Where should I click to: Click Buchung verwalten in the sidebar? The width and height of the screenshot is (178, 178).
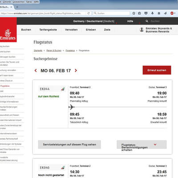pyautogui.click(x=8, y=70)
